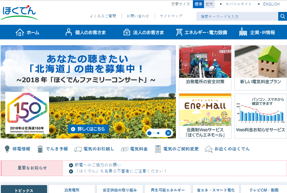This screenshot has width=287, height=193.
Task: Click the yen money icon beside 電気料金
Action: pos(125,149)
